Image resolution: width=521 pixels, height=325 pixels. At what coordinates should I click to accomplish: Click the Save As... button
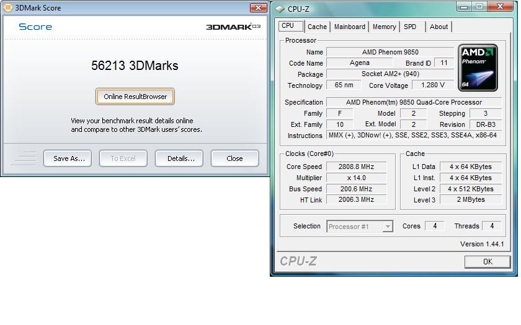68,158
